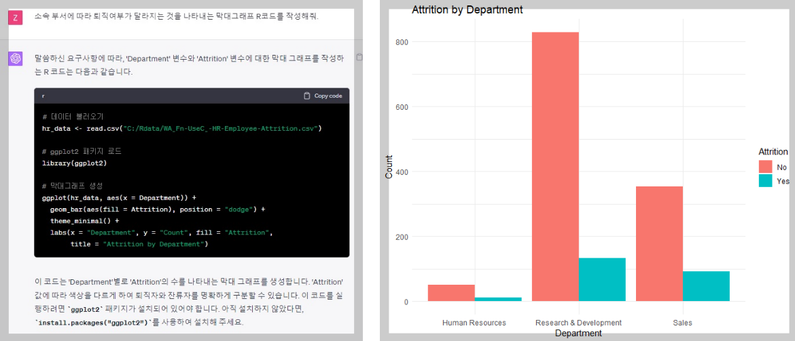Image resolution: width=795 pixels, height=341 pixels.
Task: Click the pink Z user avatar
Action: [15, 18]
